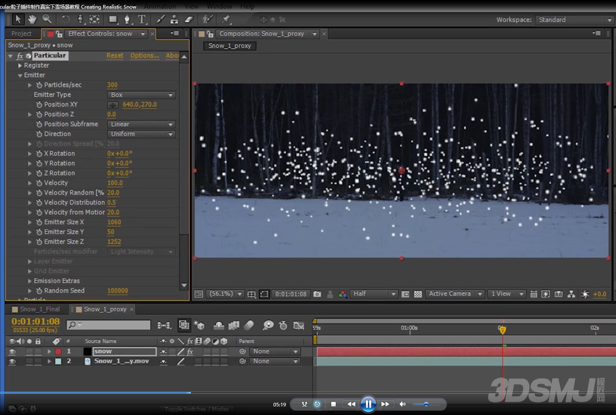Open magnification 56.1% dropdown
616x415 pixels.
pyautogui.click(x=226, y=294)
